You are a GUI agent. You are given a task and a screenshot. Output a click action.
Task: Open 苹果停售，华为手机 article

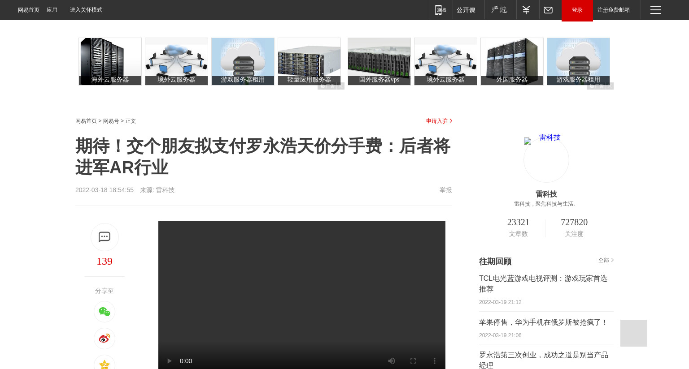point(543,322)
